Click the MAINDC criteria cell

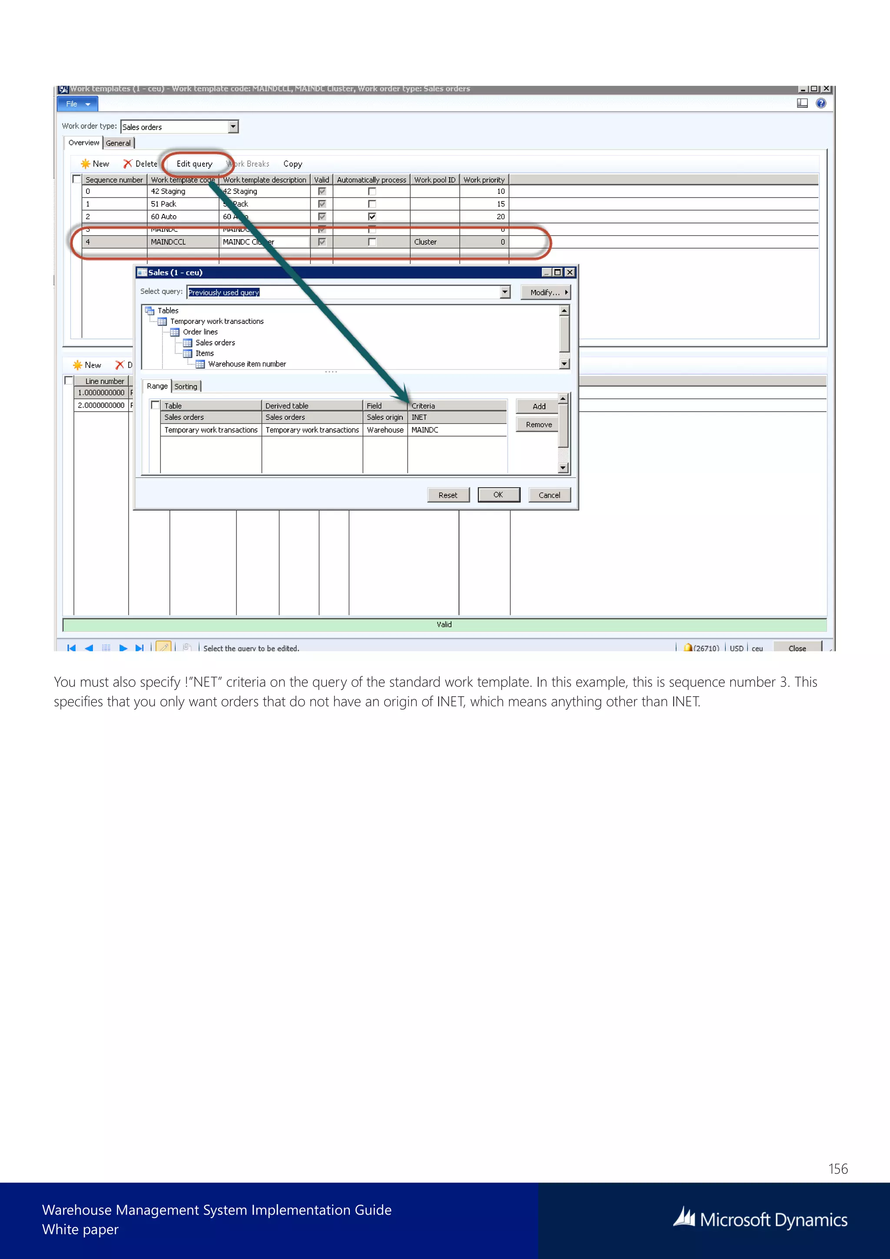click(457, 430)
